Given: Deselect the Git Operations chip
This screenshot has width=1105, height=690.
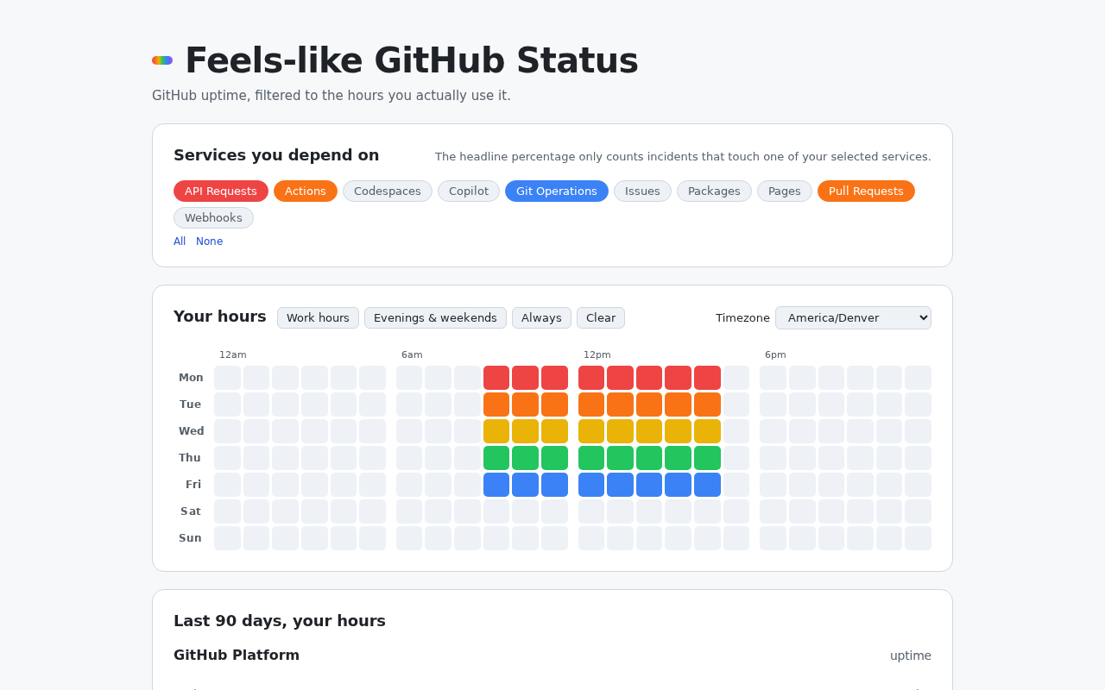Looking at the screenshot, I should pyautogui.click(x=557, y=191).
